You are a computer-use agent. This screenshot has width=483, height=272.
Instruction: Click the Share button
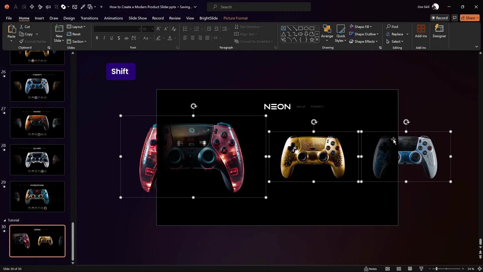469,18
